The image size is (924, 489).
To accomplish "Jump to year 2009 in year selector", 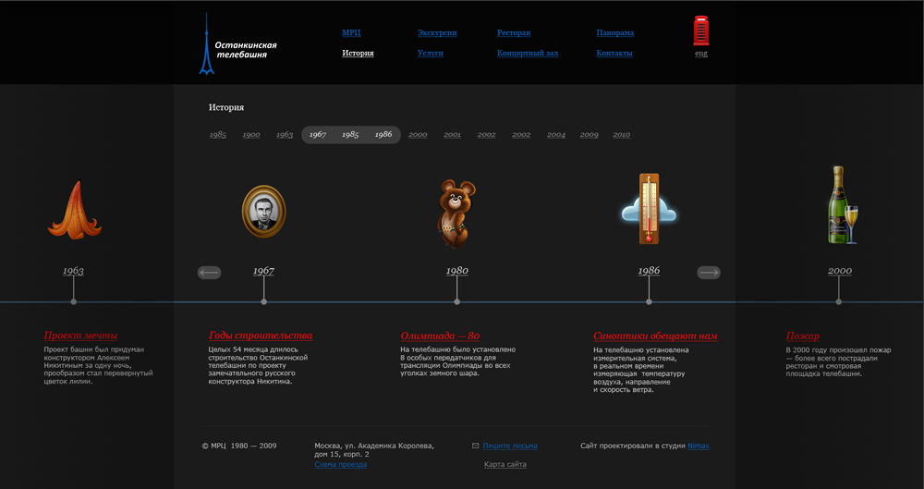I will click(x=589, y=135).
